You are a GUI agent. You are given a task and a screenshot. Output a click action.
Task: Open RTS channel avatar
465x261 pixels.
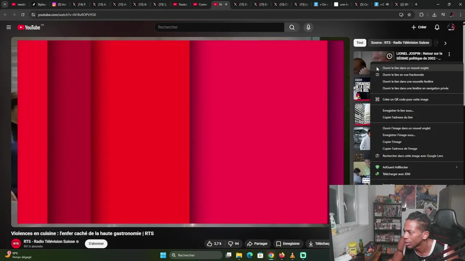16,244
